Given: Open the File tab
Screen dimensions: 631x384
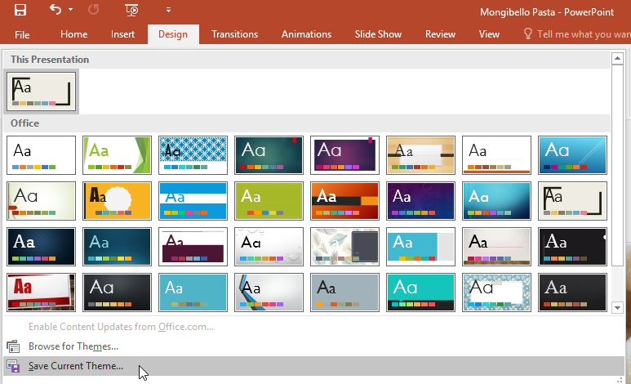Looking at the screenshot, I should [22, 34].
